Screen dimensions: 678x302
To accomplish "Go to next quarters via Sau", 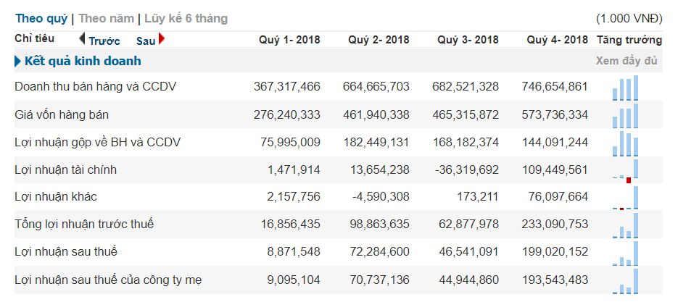I will [146, 41].
